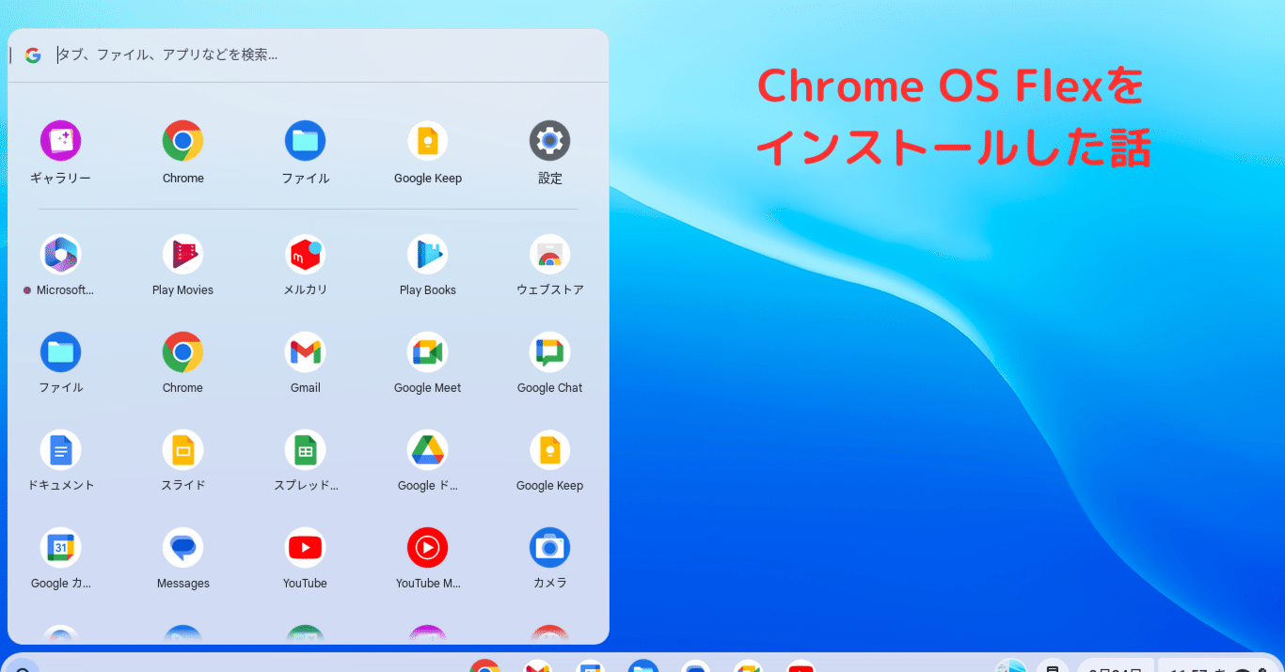
Task: Open Google Chat
Action: click(x=549, y=350)
